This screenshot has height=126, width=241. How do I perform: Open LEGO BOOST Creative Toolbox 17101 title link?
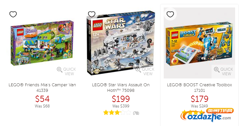click(199, 88)
